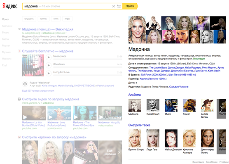Screen dimensions: 229x164
Task: Show next related people with the arrow
Action: click(x=221, y=142)
